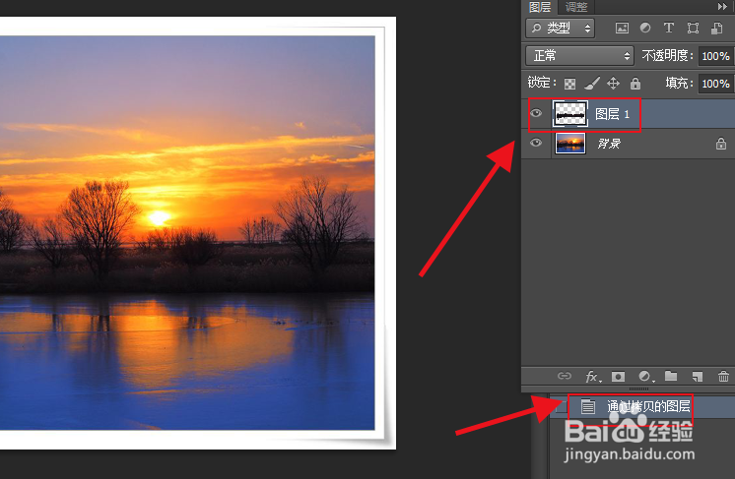Filter by pixel layers icon

coord(622,29)
